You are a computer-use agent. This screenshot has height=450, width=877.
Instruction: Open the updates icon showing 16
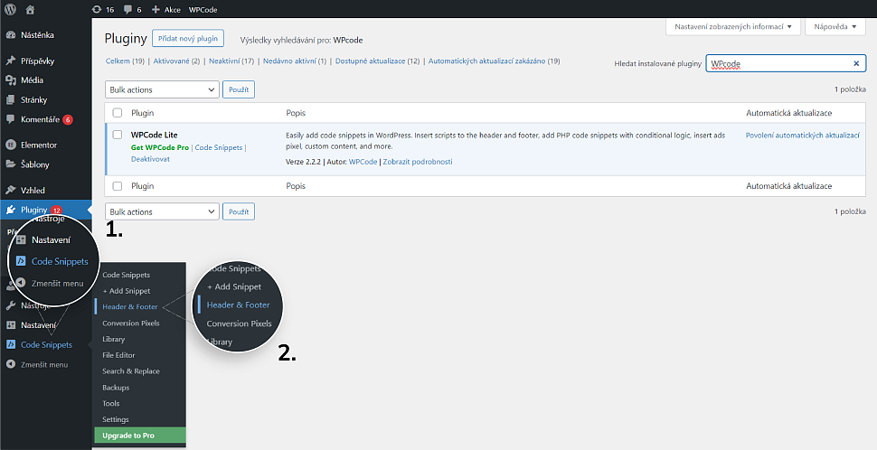click(x=97, y=10)
